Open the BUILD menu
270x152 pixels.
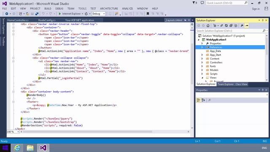(x=48, y=8)
